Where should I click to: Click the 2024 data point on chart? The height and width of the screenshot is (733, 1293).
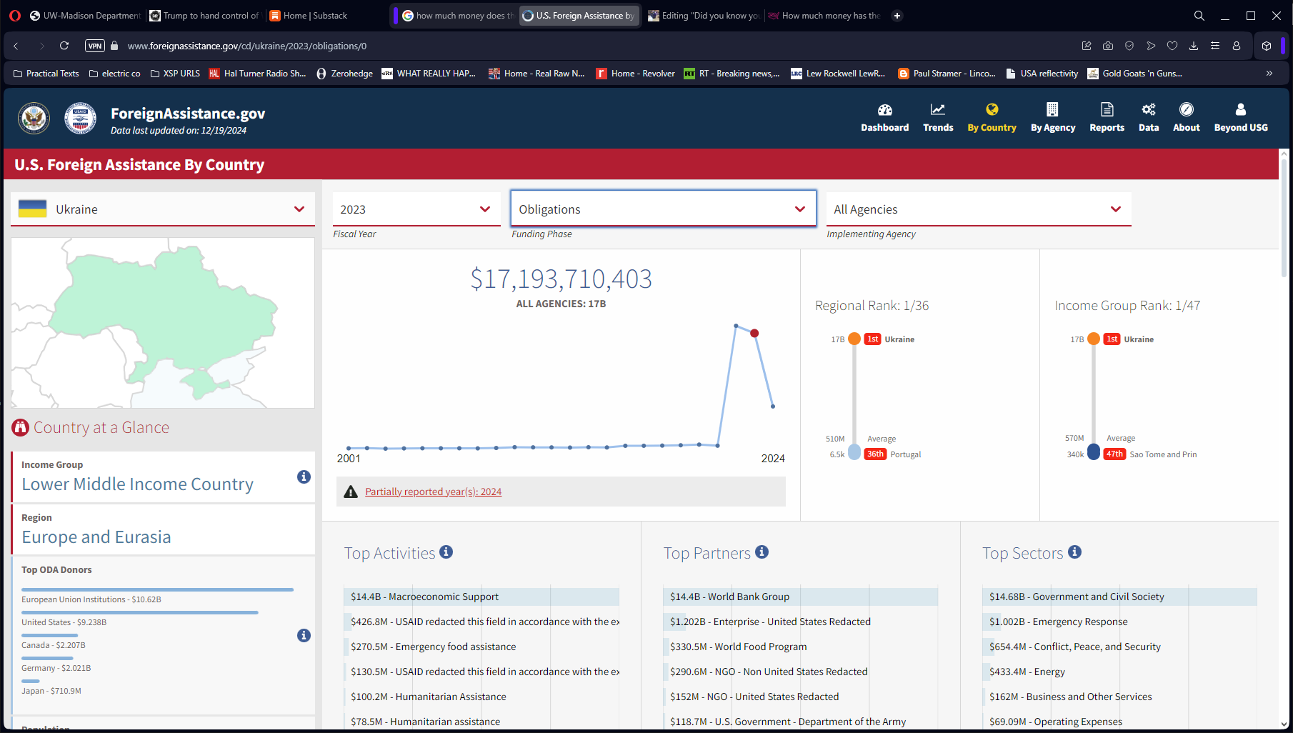773,407
